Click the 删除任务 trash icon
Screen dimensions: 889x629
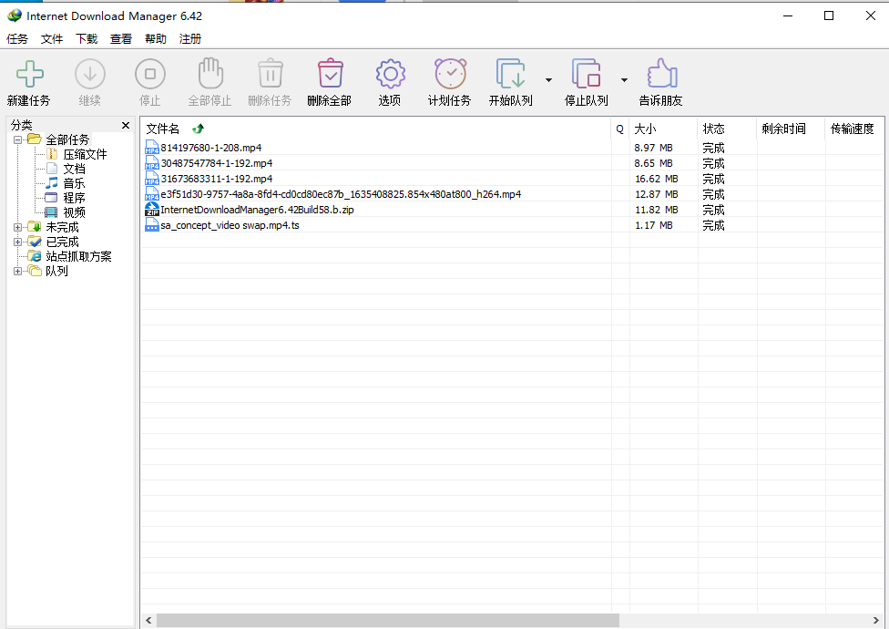point(271,74)
